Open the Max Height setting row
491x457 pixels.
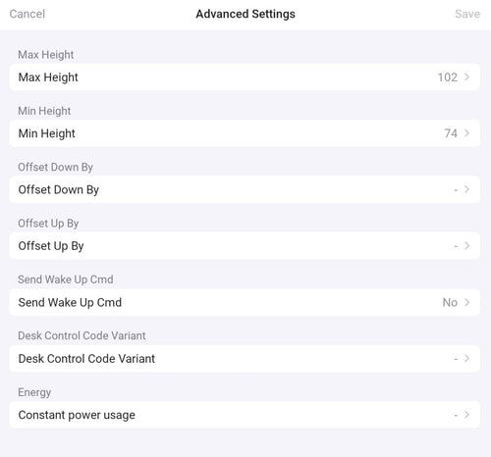(x=245, y=77)
